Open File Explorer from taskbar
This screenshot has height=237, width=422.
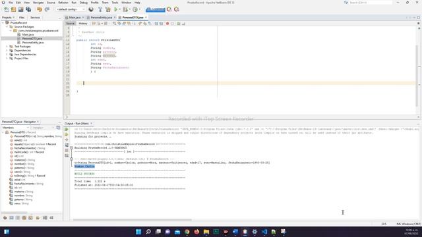click(206, 232)
